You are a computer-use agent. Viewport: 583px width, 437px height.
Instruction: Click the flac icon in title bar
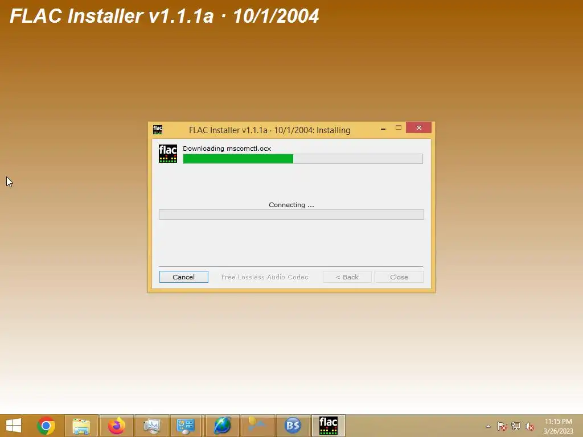(x=158, y=130)
